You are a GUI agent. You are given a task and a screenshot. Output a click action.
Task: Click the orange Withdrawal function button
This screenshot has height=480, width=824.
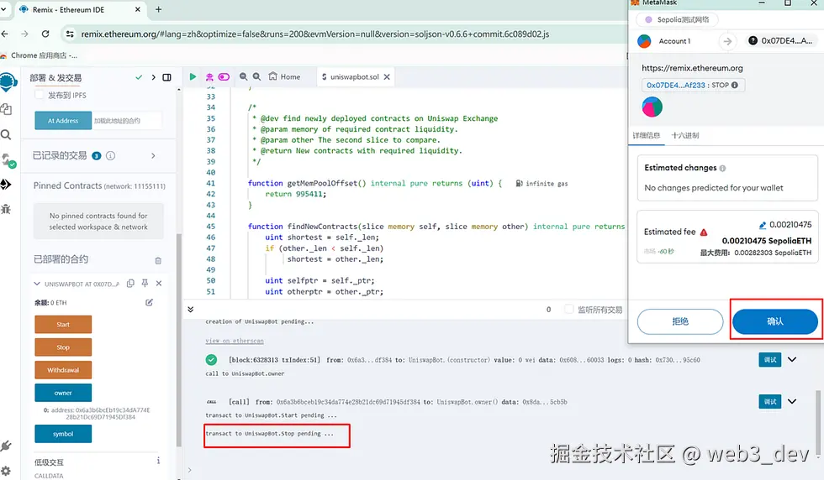[x=63, y=370]
